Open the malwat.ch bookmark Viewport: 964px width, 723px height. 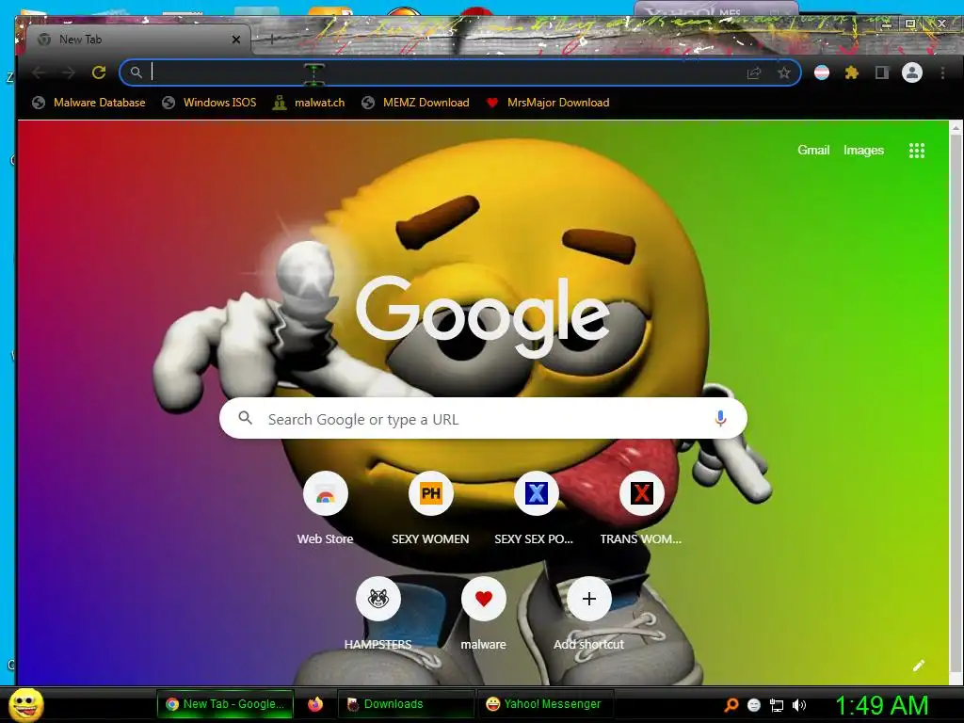(x=309, y=103)
